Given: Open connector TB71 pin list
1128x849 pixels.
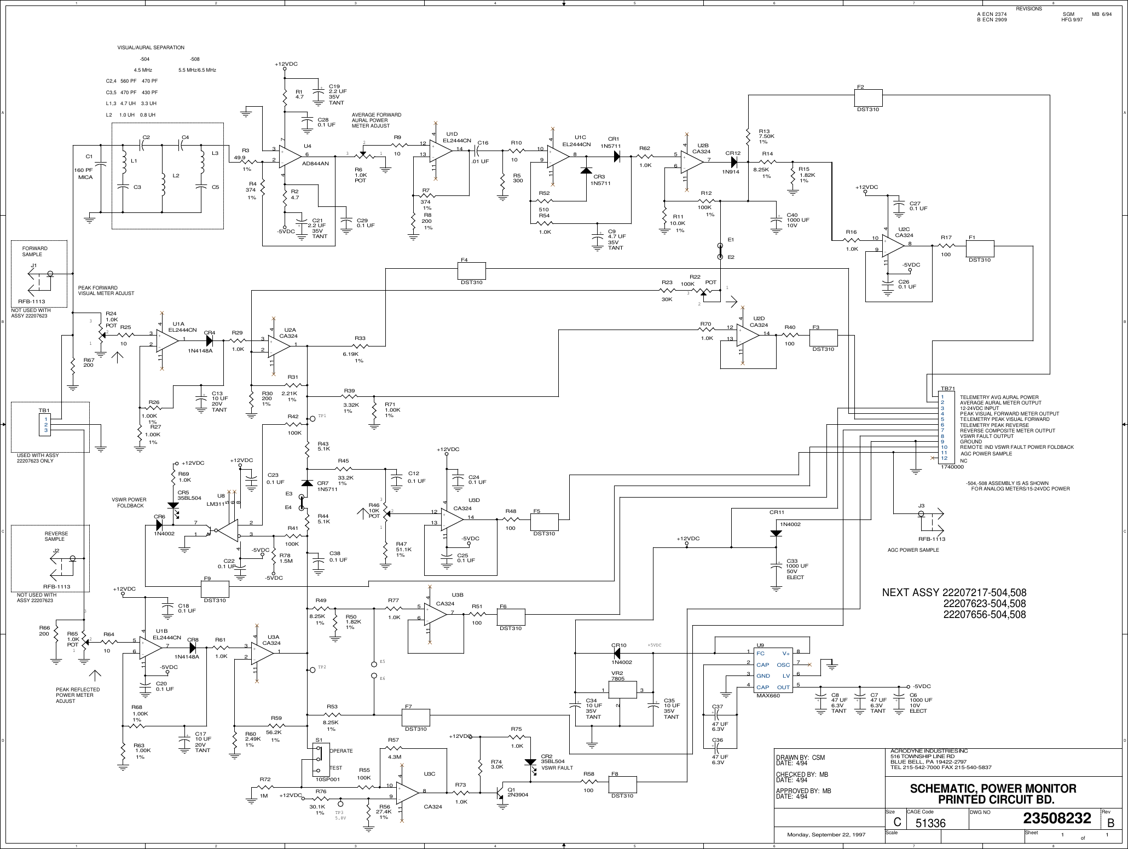Looking at the screenshot, I should tap(945, 427).
